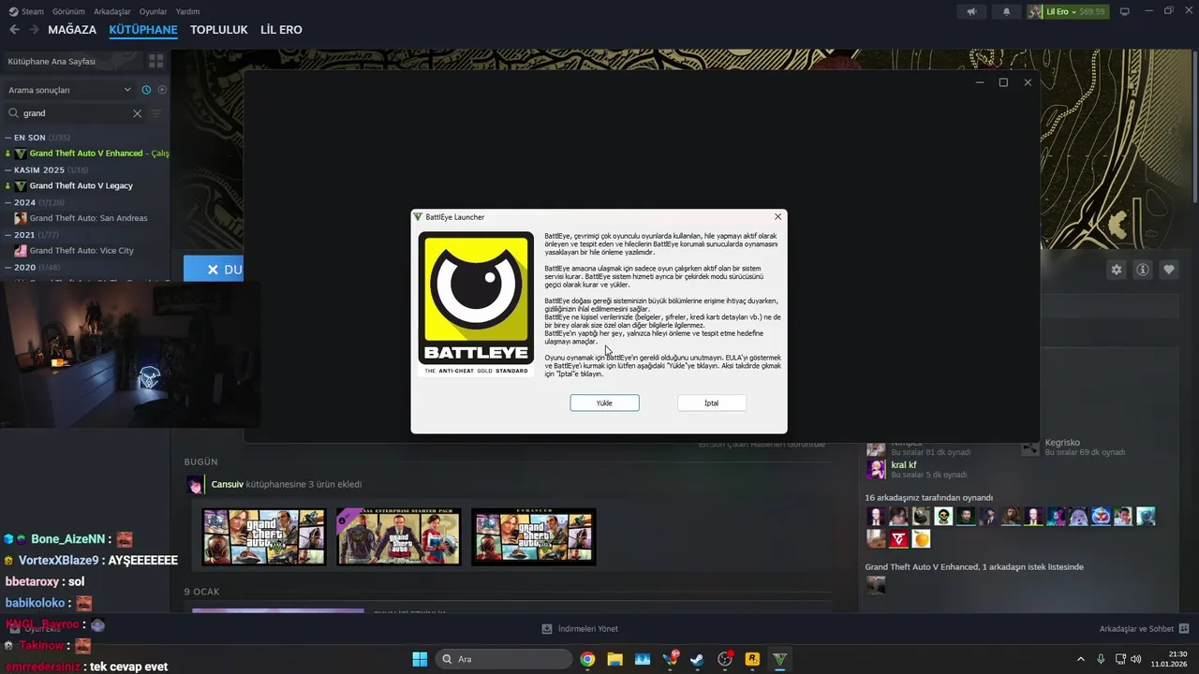The image size is (1199, 674).
Task: Close the BattlEye Launcher dialog
Action: [x=777, y=216]
